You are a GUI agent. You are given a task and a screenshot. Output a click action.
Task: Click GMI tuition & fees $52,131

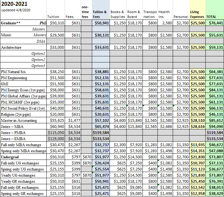coord(102,84)
